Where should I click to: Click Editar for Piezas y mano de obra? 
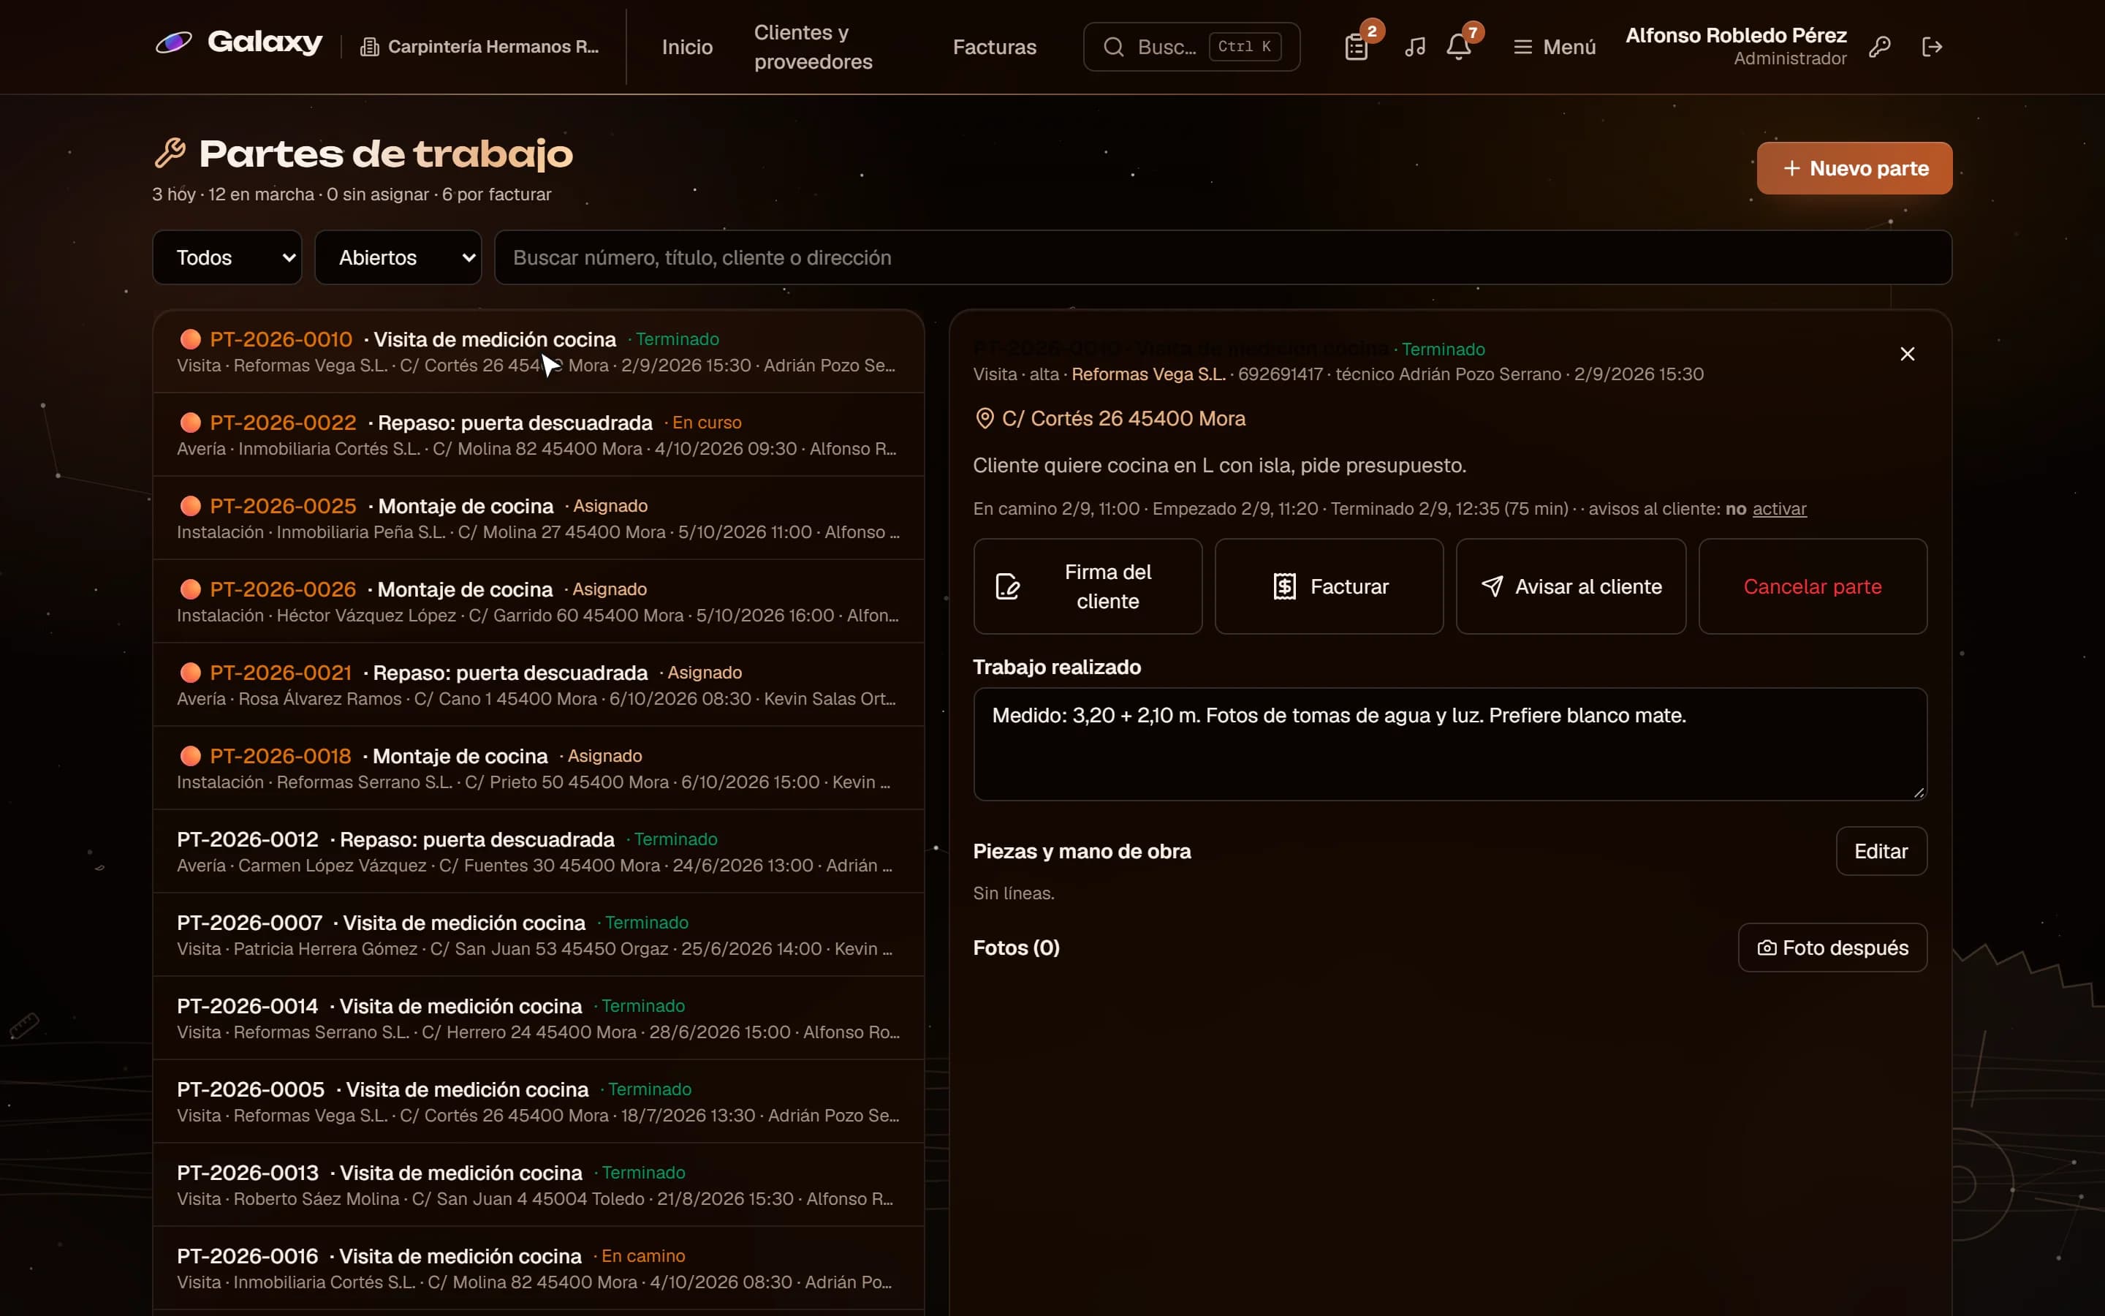click(x=1881, y=850)
